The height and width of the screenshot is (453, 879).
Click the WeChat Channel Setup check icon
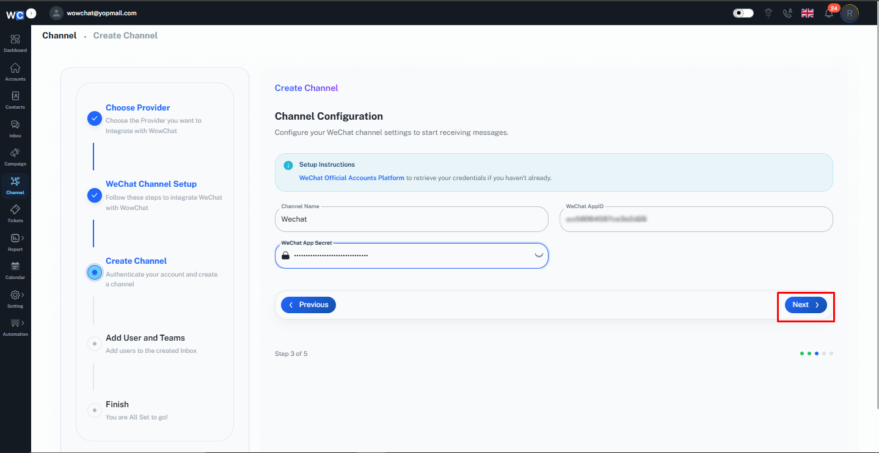click(95, 195)
